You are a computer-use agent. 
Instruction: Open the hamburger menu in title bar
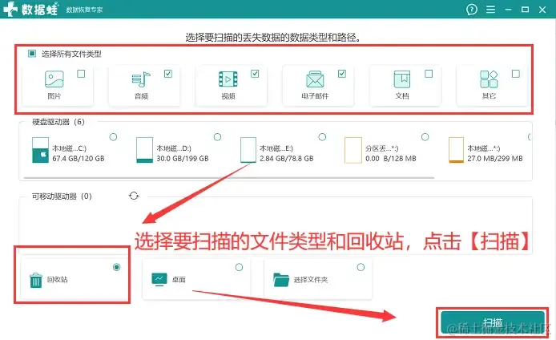pyautogui.click(x=491, y=10)
